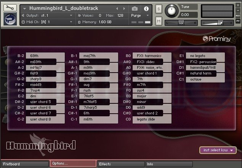
Task: Open the inst select ksw dropdown
Action: point(218,150)
